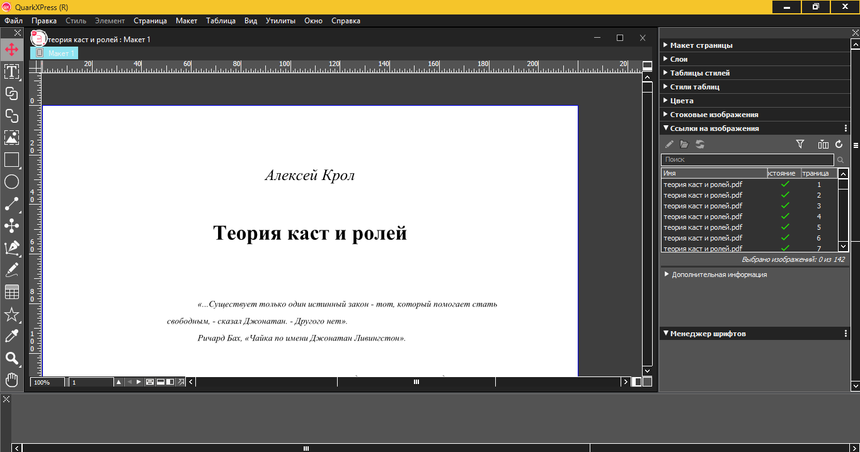860x452 pixels.
Task: Open page list popup arrow beside page field
Action: point(118,382)
